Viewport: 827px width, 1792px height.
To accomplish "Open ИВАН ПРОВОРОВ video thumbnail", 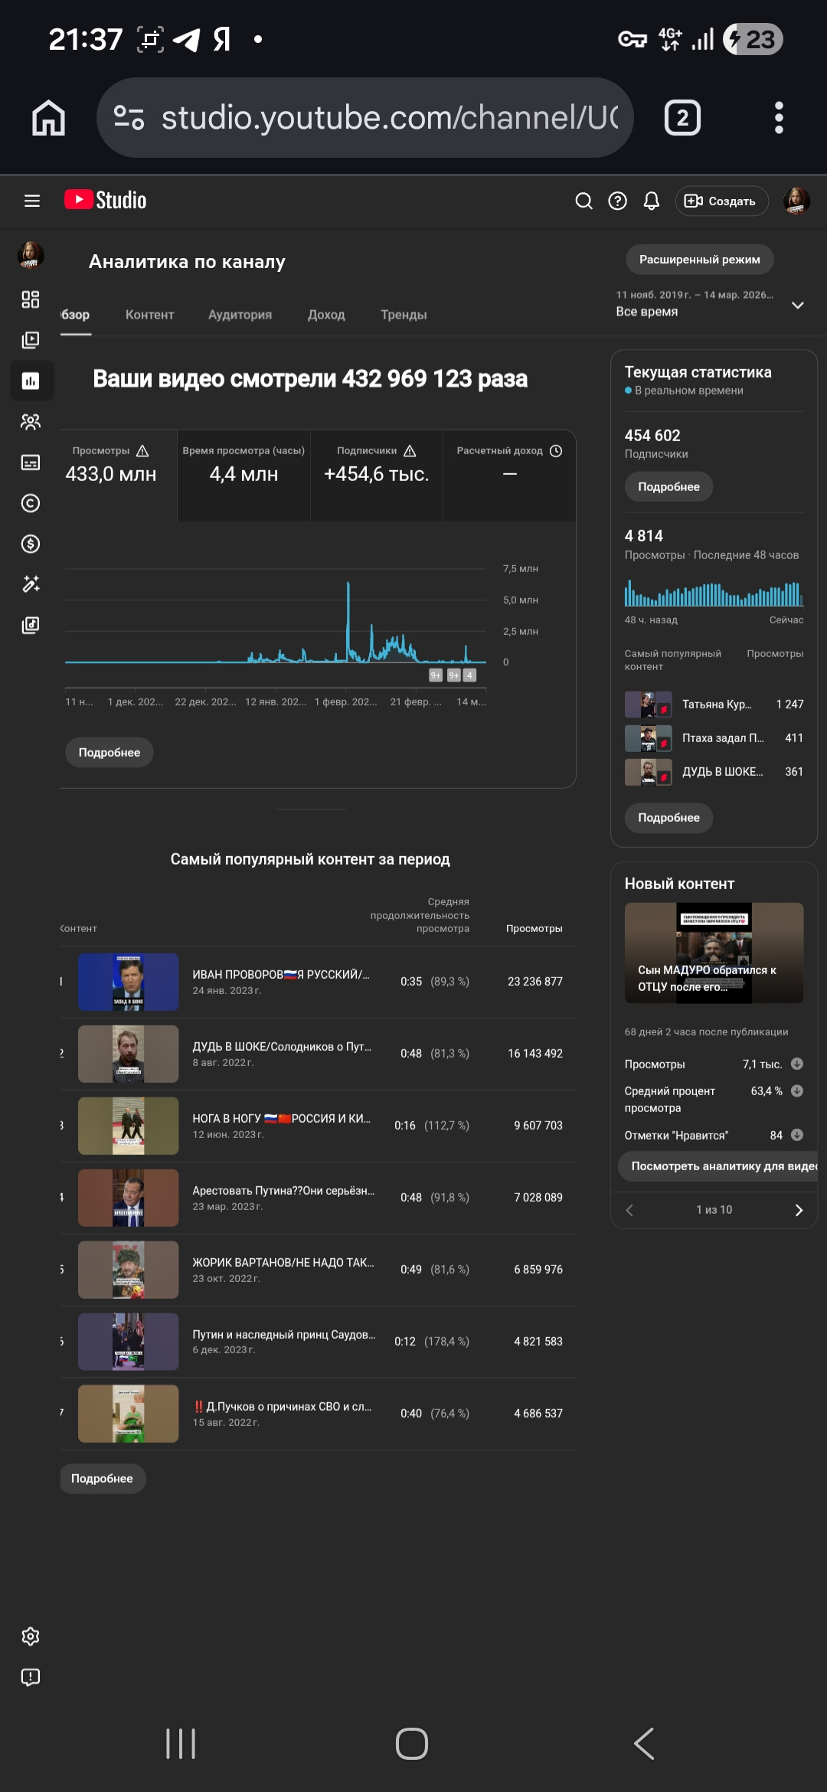I will (128, 982).
